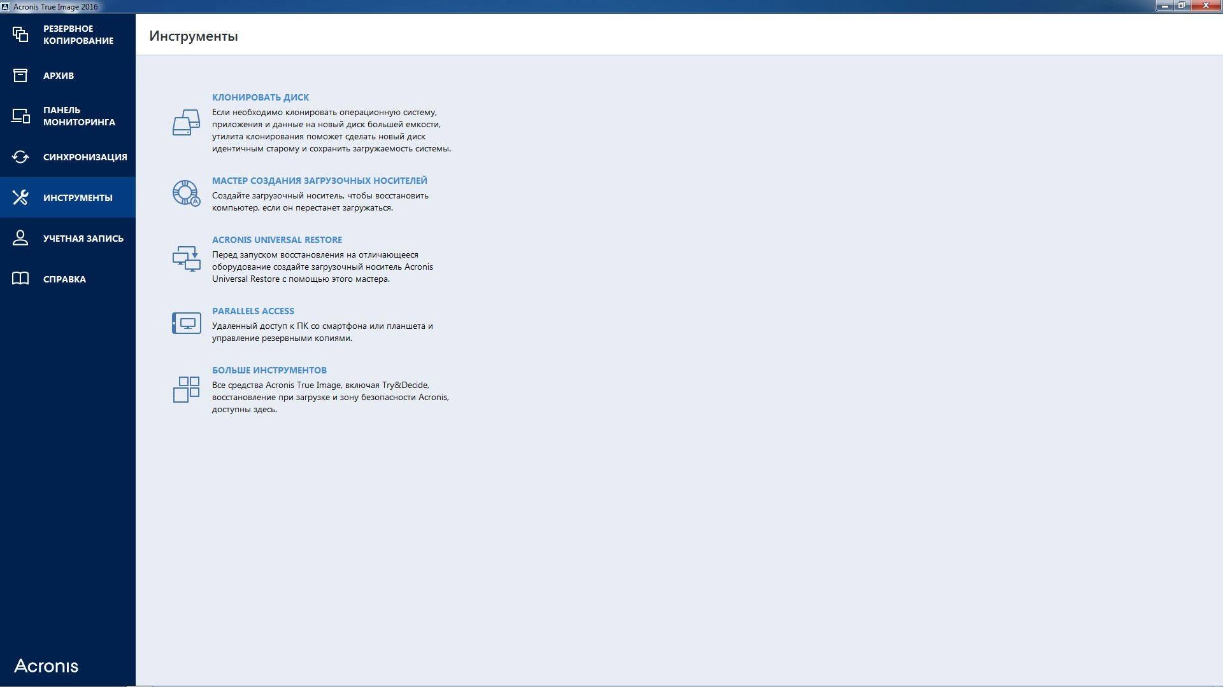
Task: Click the Parallels Access tablet icon
Action: (x=186, y=323)
